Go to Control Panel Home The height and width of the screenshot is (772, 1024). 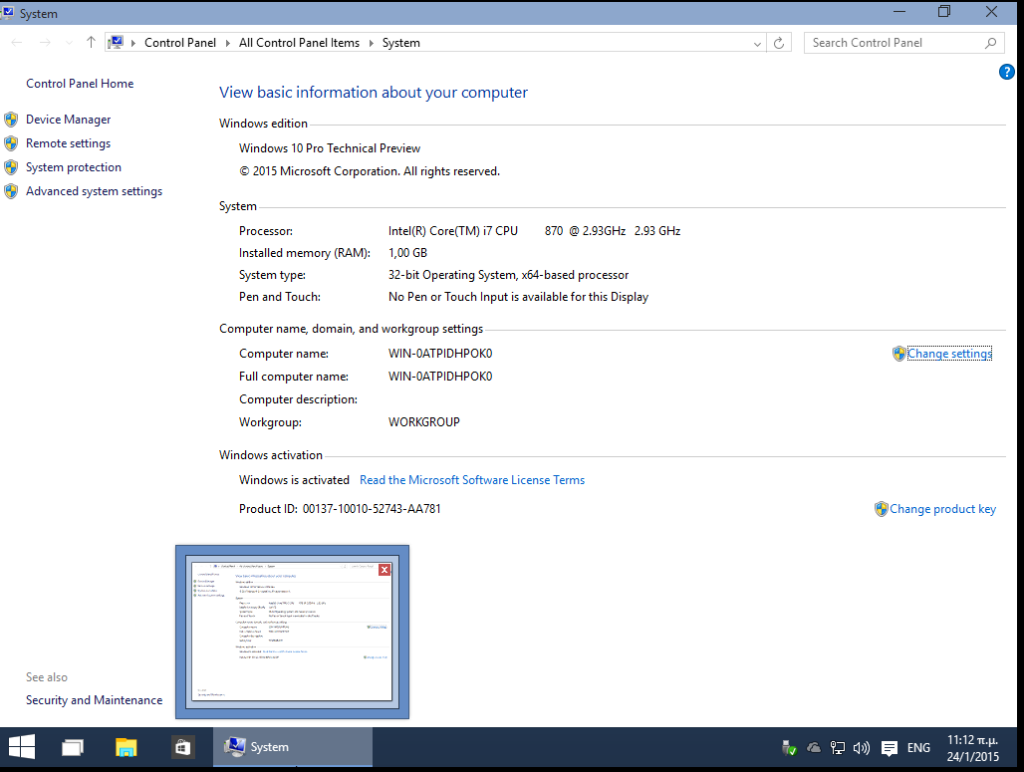pyautogui.click(x=80, y=84)
